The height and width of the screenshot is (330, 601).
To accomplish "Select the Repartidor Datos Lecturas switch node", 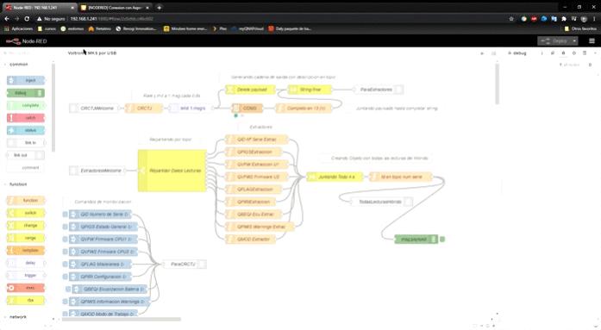I will coord(172,171).
